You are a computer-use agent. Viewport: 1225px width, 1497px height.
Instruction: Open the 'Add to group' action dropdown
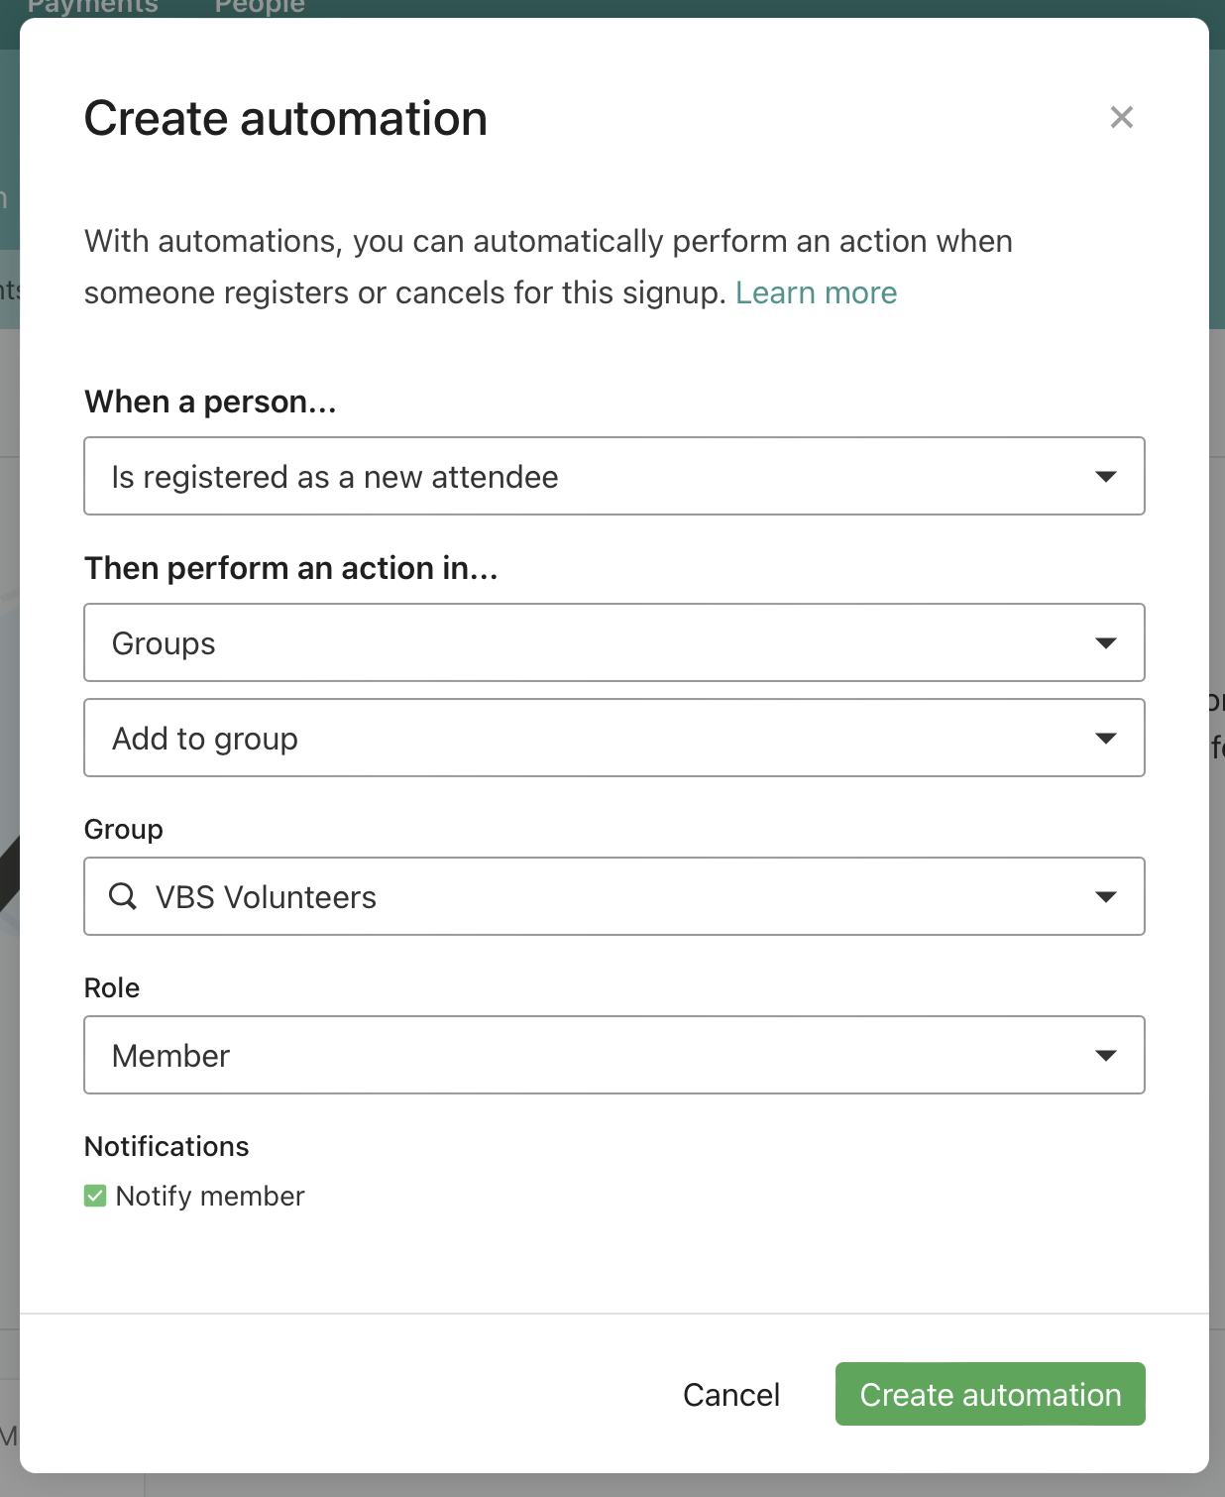pos(614,738)
